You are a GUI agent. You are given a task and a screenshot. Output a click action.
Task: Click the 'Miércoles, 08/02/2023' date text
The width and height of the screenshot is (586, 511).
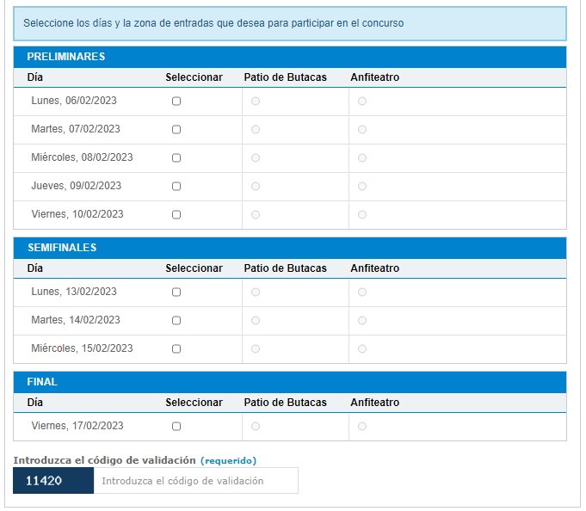pos(82,157)
